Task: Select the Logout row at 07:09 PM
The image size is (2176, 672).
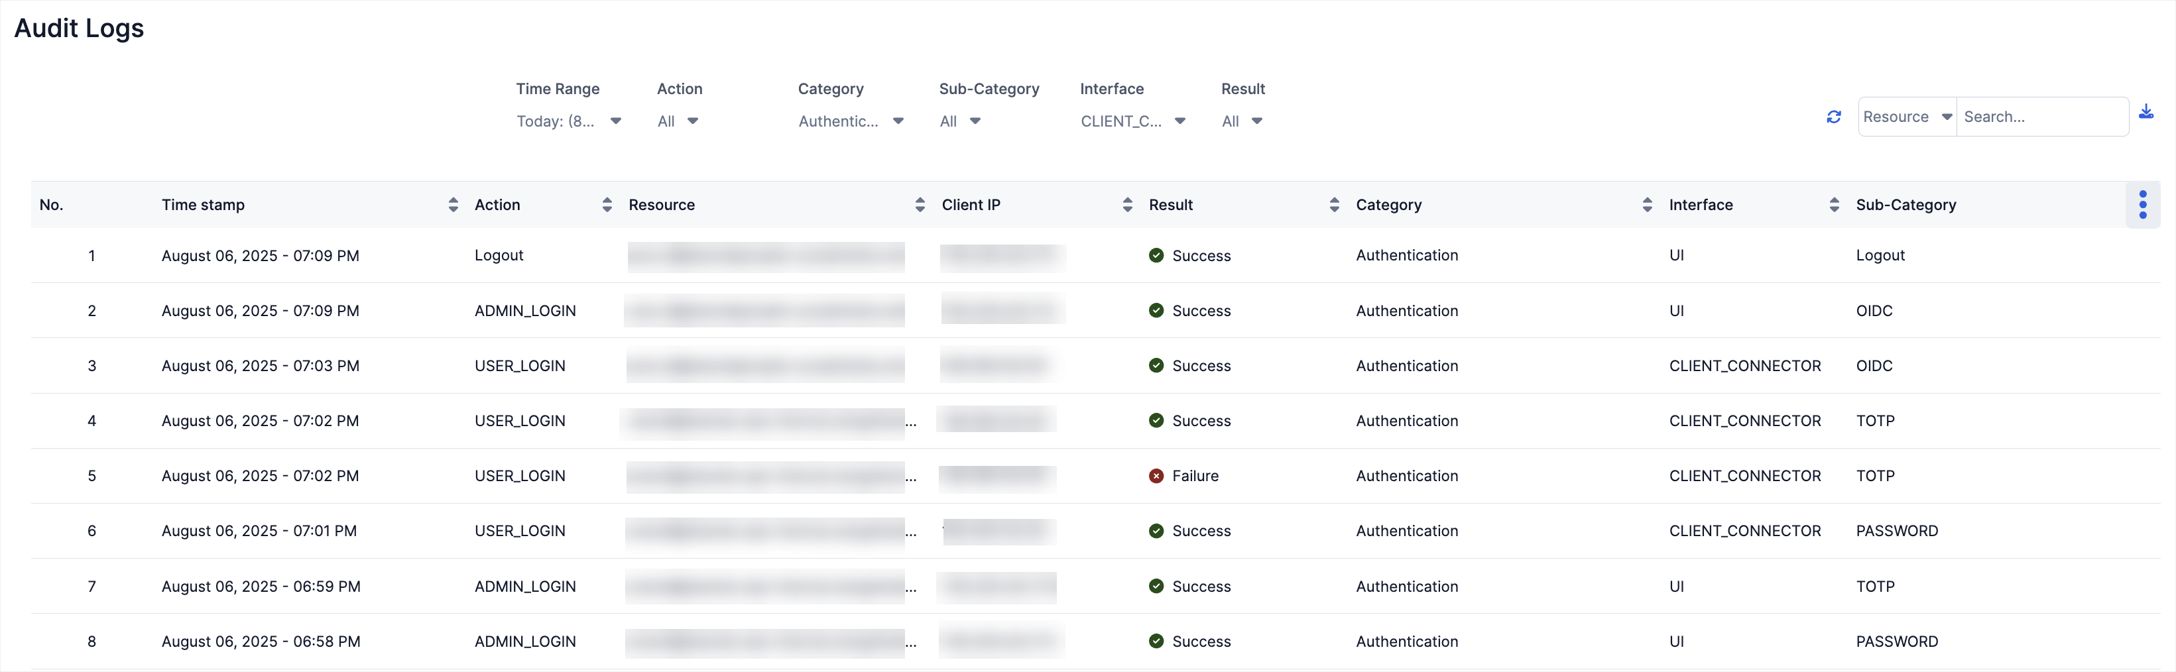Action: point(499,256)
